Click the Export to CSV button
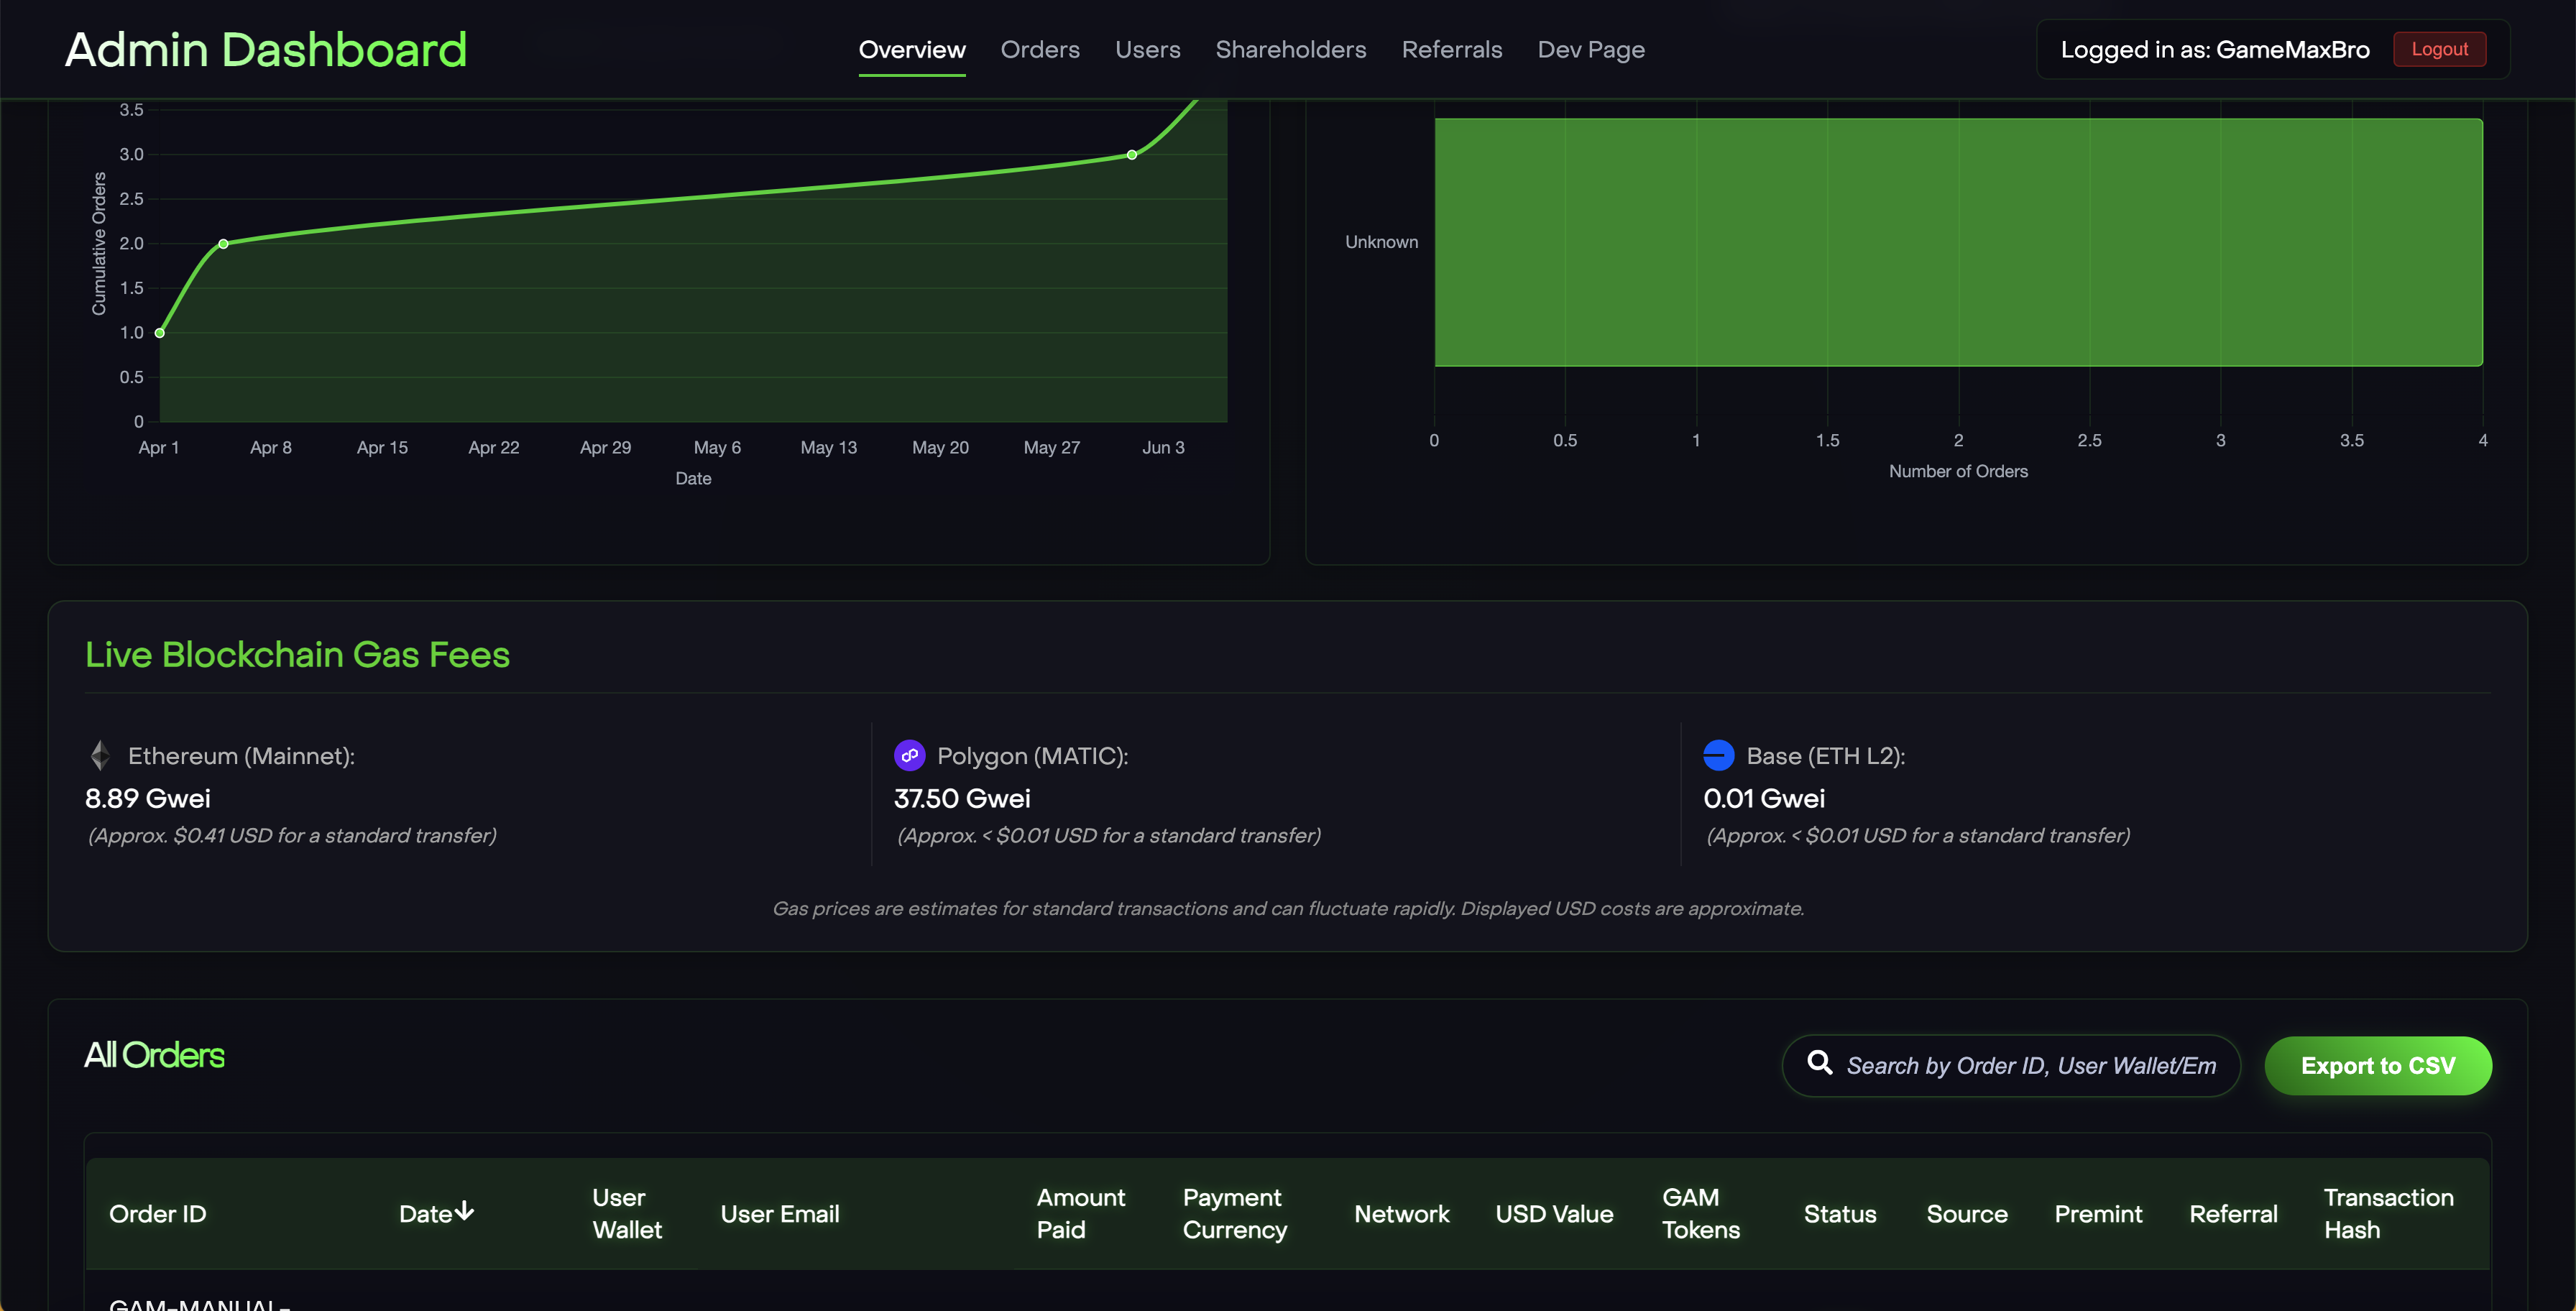 click(x=2377, y=1066)
